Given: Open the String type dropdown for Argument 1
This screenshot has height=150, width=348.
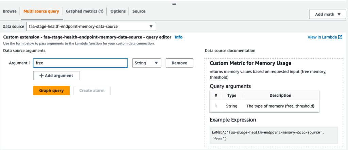Looking at the screenshot, I should click(x=147, y=63).
